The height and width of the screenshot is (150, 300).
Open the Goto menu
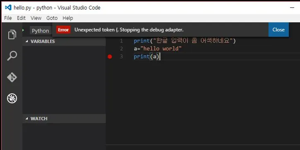click(x=52, y=18)
